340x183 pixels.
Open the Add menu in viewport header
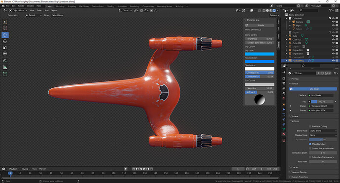pyautogui.click(x=47, y=10)
